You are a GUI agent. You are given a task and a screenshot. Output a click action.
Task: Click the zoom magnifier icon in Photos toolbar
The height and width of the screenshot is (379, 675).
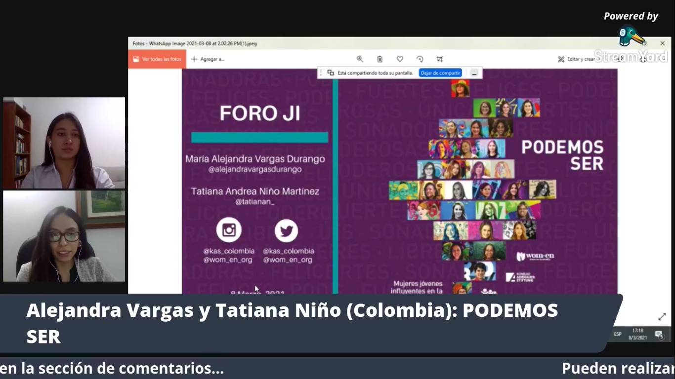click(x=360, y=59)
